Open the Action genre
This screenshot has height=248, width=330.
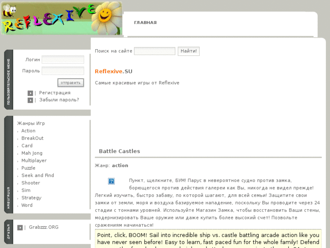(29, 131)
